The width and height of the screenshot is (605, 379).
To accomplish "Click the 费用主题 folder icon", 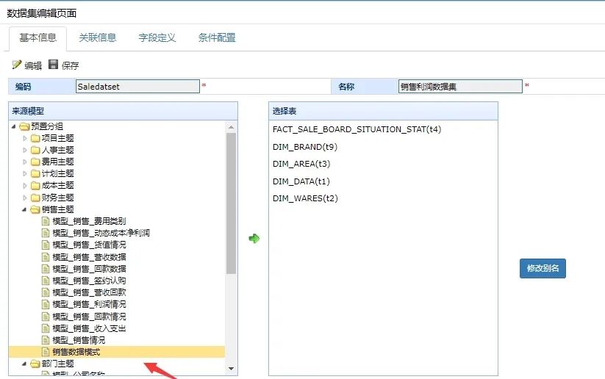I will point(35,162).
